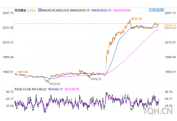Click the scroll chart right icon
Image resolution: width=177 pixels, height=121 pixels.
click(158, 10)
